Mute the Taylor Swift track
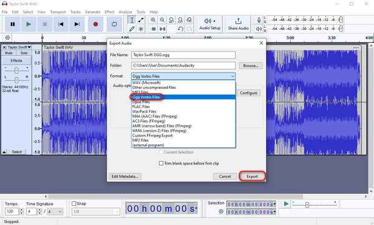Image resolution: width=374 pixels, height=225 pixels. (9, 53)
